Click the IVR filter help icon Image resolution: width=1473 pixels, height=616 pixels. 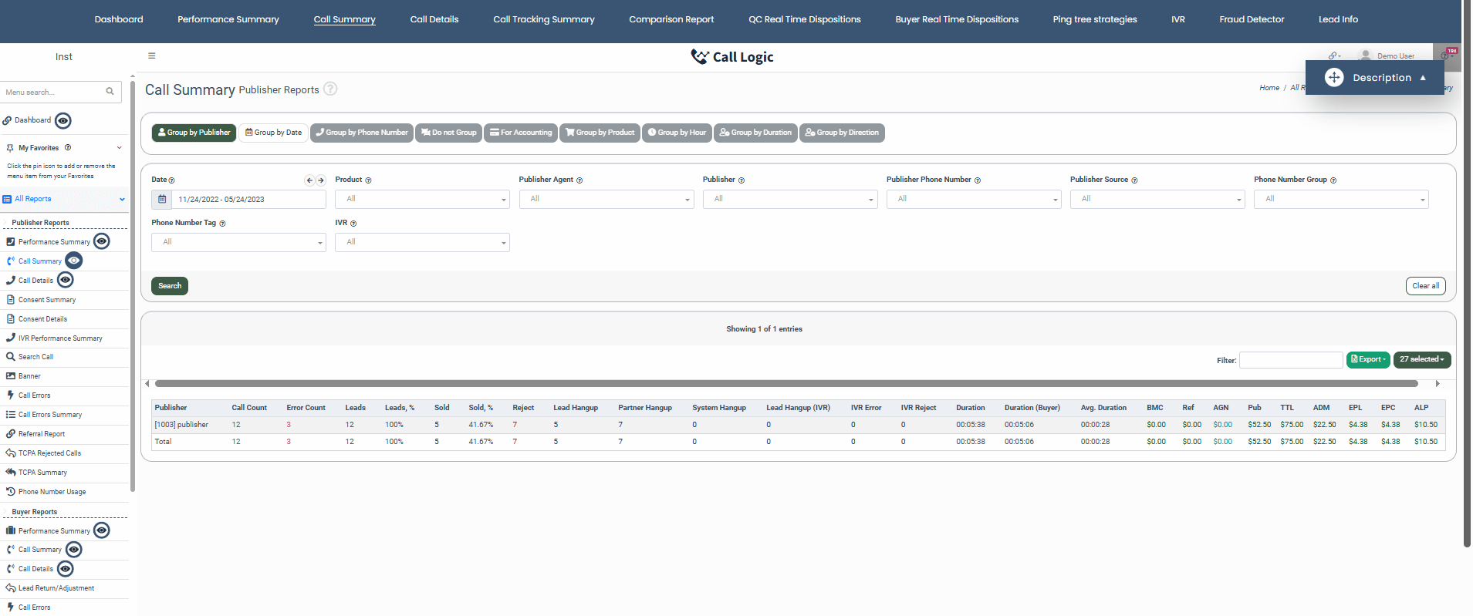(x=353, y=224)
